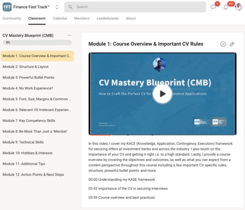Click the search magnifier icon

click(70, 7)
